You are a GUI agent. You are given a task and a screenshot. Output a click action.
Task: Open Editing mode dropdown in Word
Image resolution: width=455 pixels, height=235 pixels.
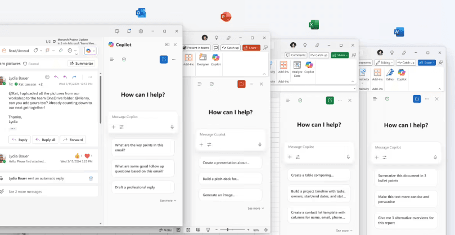(x=384, y=62)
